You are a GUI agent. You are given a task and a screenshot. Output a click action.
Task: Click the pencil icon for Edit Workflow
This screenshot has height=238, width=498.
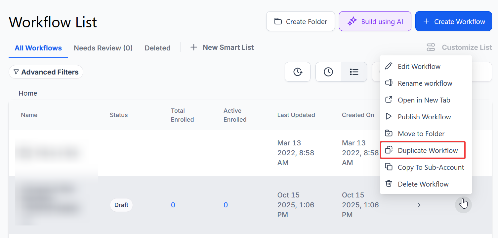pos(389,66)
